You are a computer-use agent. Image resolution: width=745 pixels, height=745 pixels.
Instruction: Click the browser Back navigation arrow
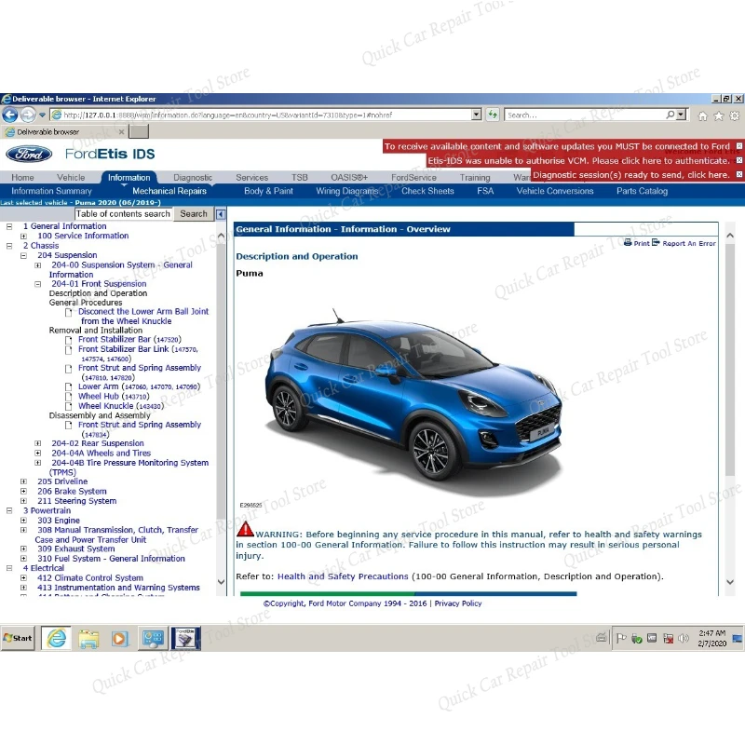coord(9,115)
